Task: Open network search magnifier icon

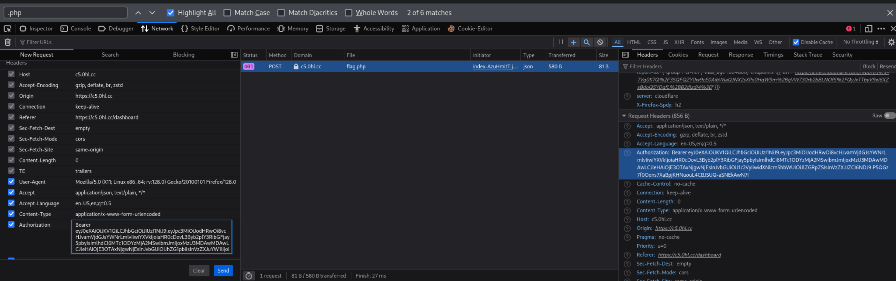Action: [x=586, y=42]
